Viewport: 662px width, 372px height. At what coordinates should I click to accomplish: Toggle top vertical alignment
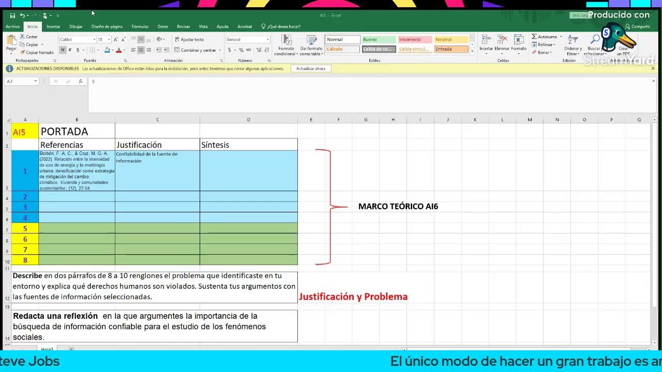(133, 39)
